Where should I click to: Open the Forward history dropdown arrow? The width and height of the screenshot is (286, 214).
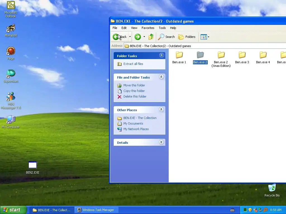click(144, 37)
